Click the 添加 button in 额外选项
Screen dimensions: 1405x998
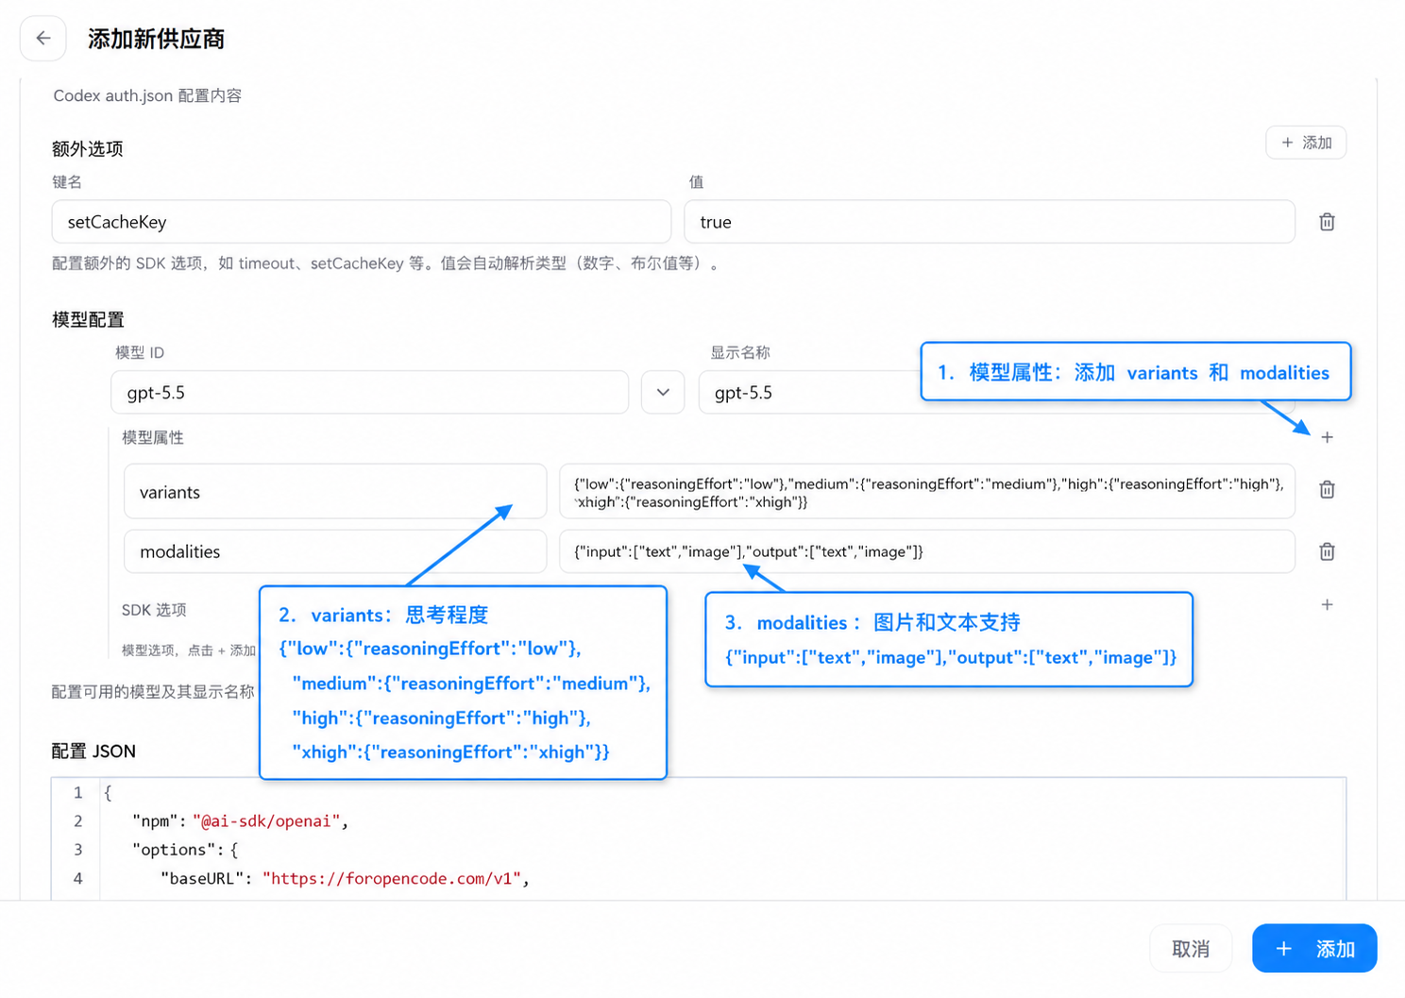(1306, 143)
